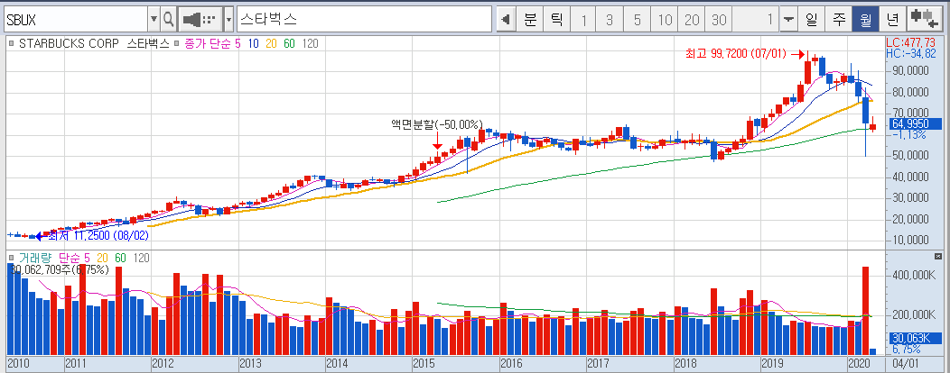Screen dimensions: 950x373
Task: Click the -1.13% change label
Action: (909, 135)
